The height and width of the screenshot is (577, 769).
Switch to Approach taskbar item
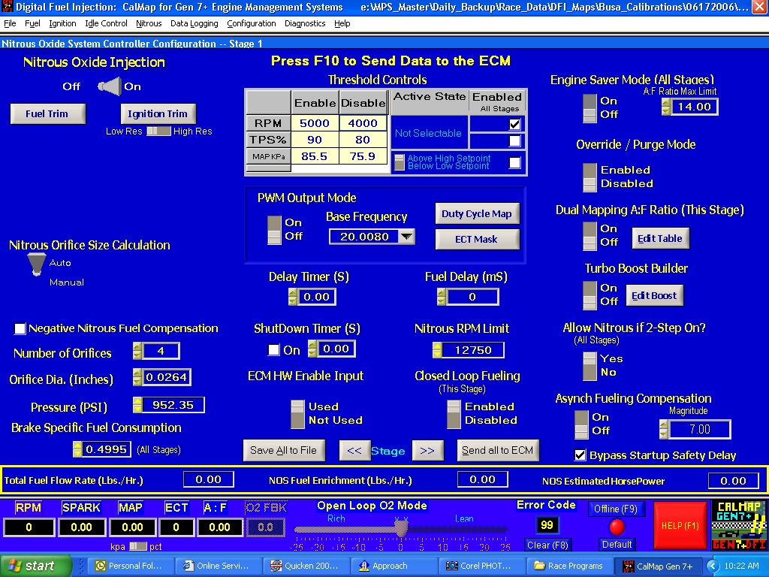click(x=394, y=566)
